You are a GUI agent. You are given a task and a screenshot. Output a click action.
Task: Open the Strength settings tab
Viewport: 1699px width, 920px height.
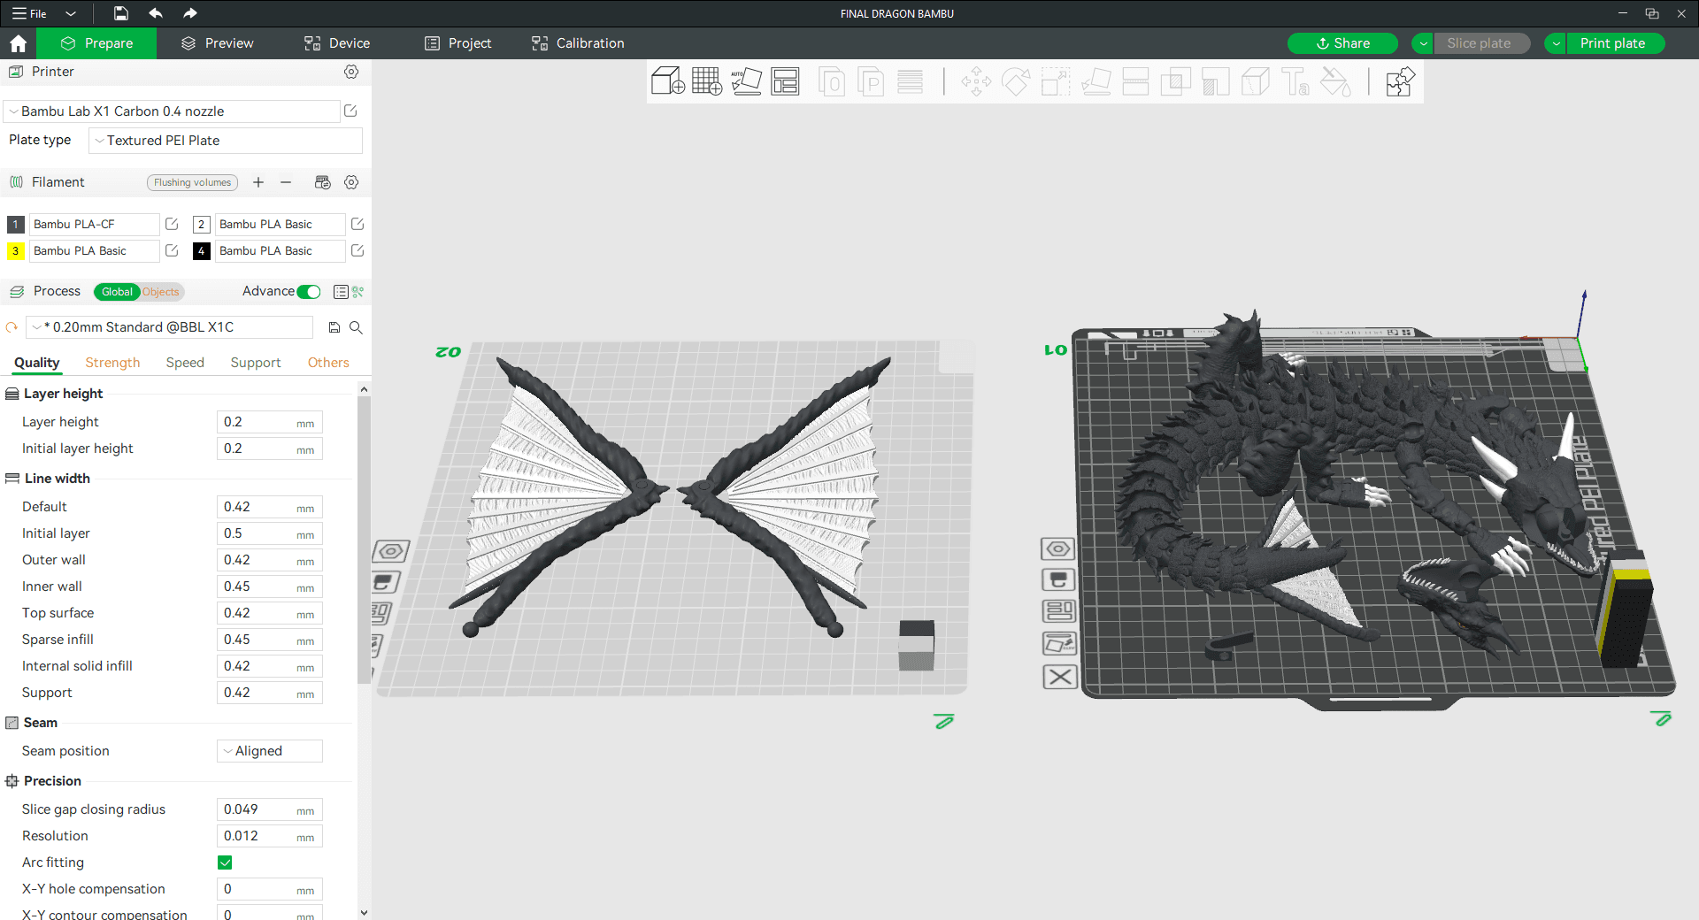(x=112, y=363)
